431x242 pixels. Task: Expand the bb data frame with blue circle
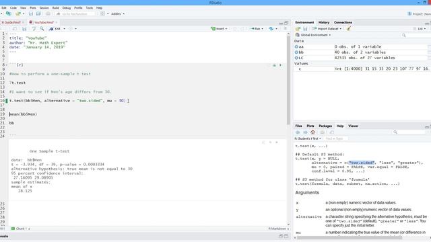point(296,52)
